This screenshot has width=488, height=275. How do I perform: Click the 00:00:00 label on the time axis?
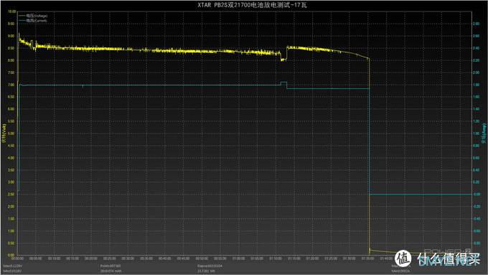click(x=17, y=258)
